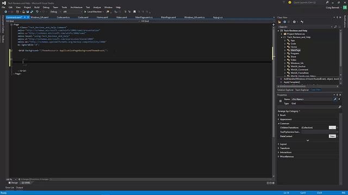Open the Output panel
Viewport: 348px width, 195px height.
[x=20, y=188]
